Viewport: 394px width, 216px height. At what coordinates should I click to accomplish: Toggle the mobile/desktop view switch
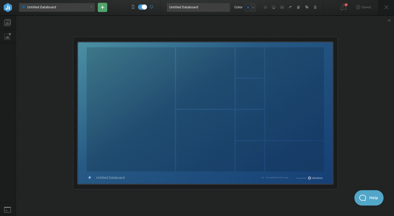tap(142, 7)
